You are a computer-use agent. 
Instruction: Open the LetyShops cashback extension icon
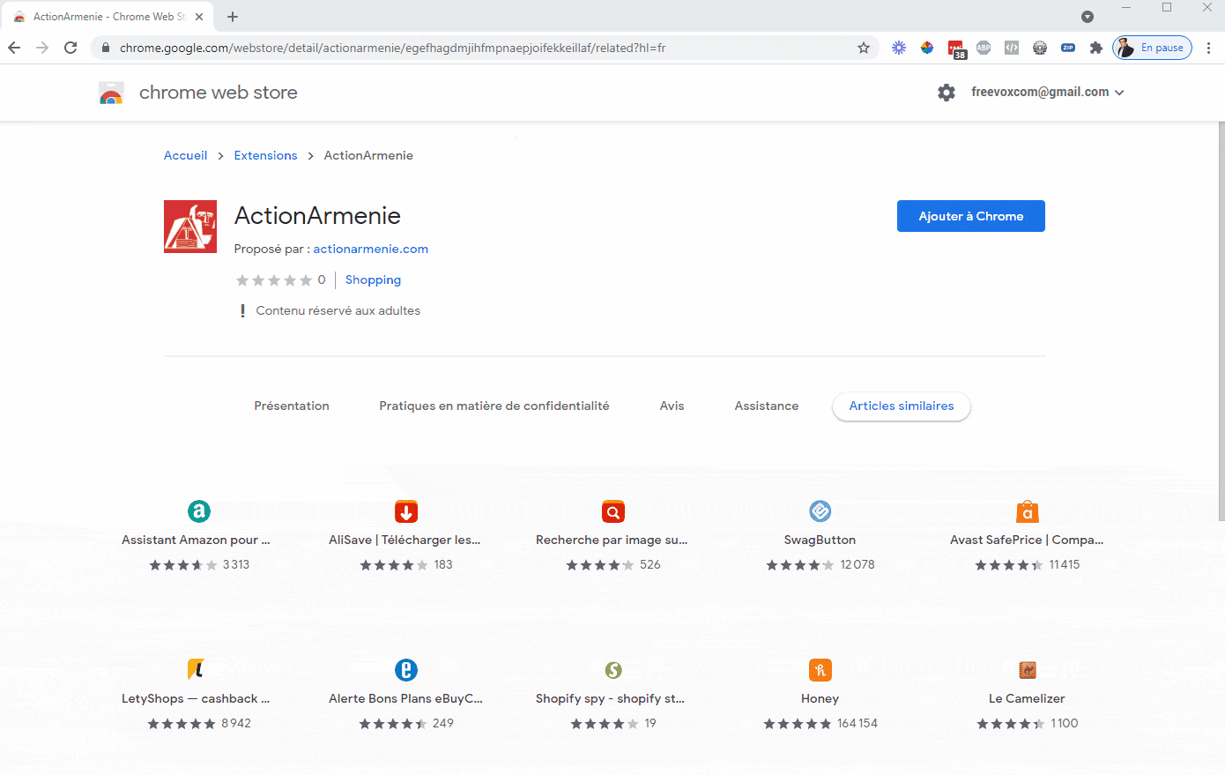pos(197,670)
